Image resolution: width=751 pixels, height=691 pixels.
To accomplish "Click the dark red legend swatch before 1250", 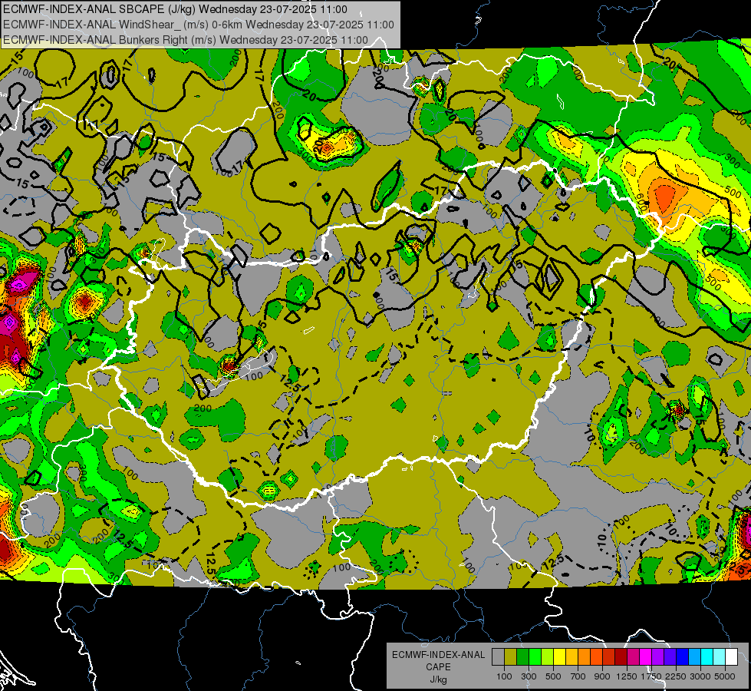I will click(x=621, y=657).
